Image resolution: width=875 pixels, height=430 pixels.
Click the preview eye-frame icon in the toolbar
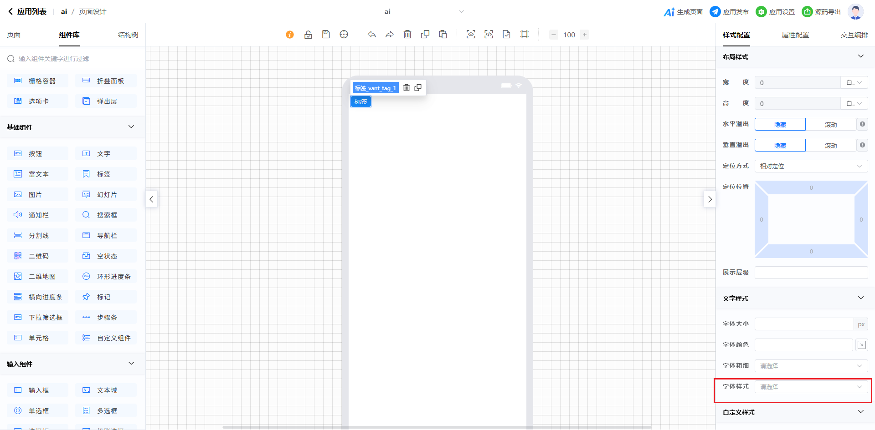click(471, 35)
